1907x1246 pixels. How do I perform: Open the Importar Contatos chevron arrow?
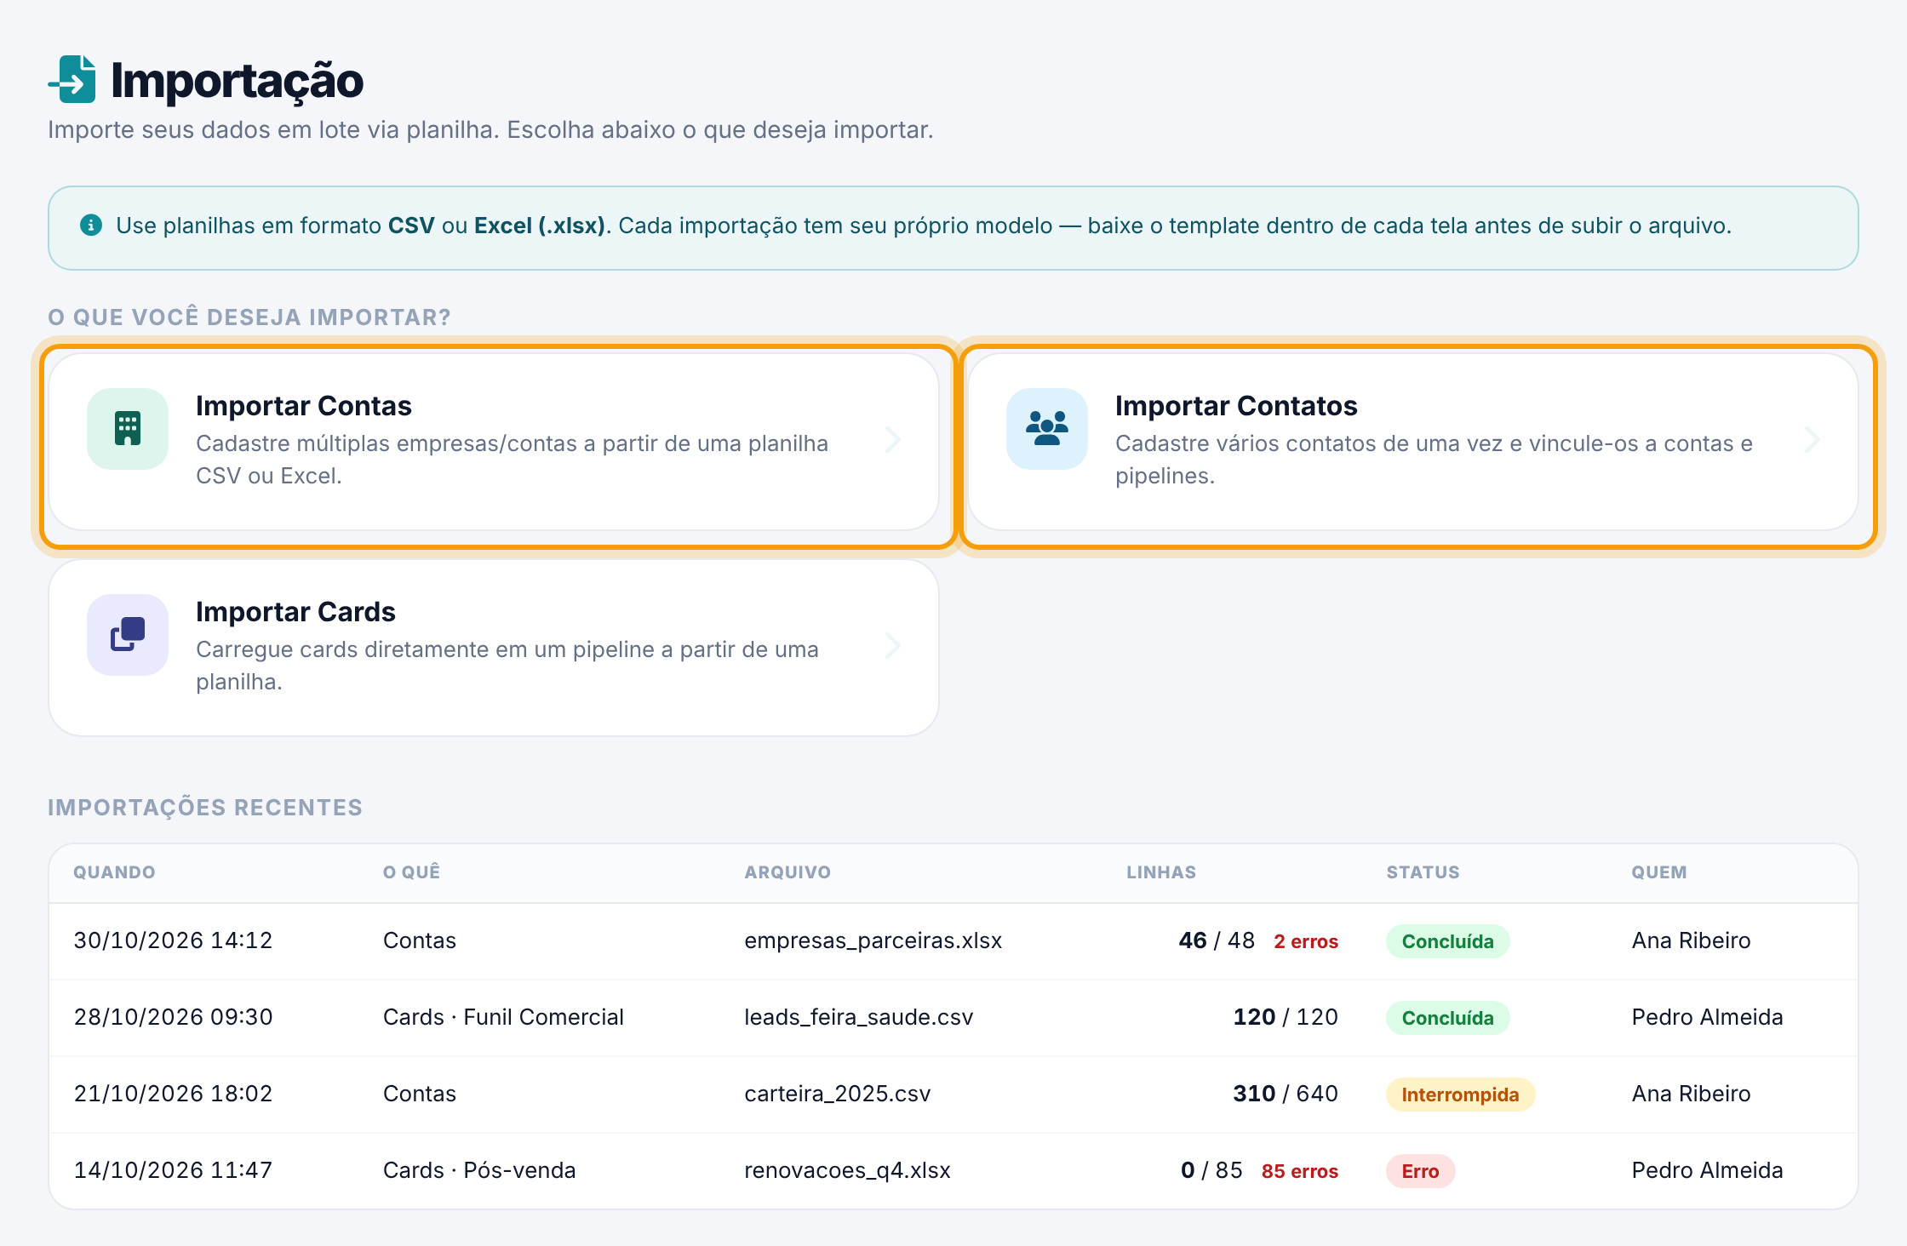[1813, 440]
